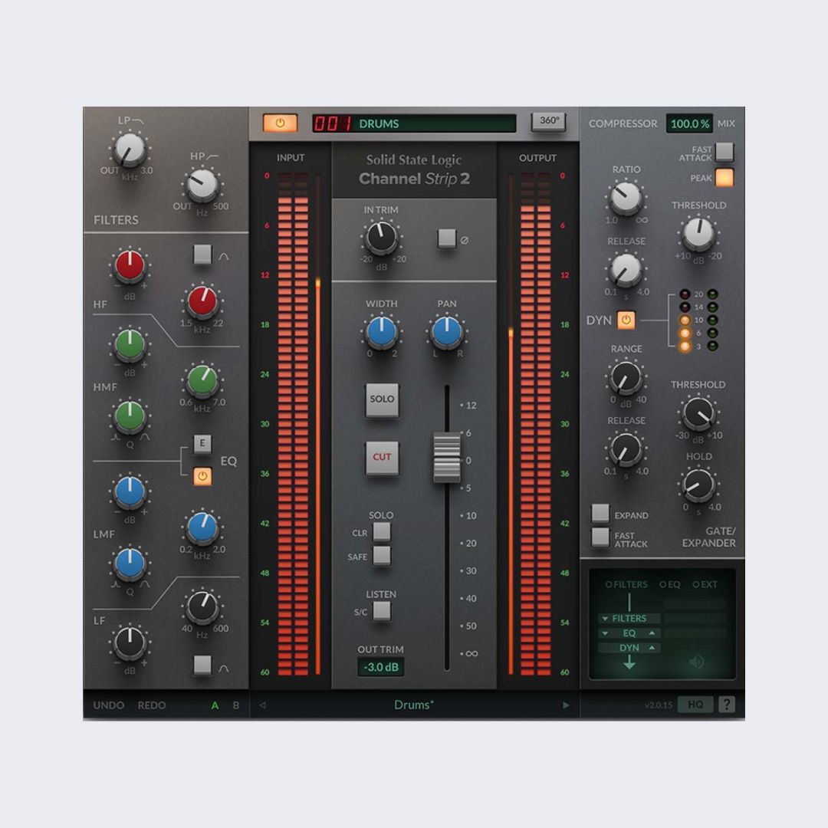Image resolution: width=828 pixels, height=828 pixels.
Task: Select EQ sidechain radio option
Action: tap(670, 584)
